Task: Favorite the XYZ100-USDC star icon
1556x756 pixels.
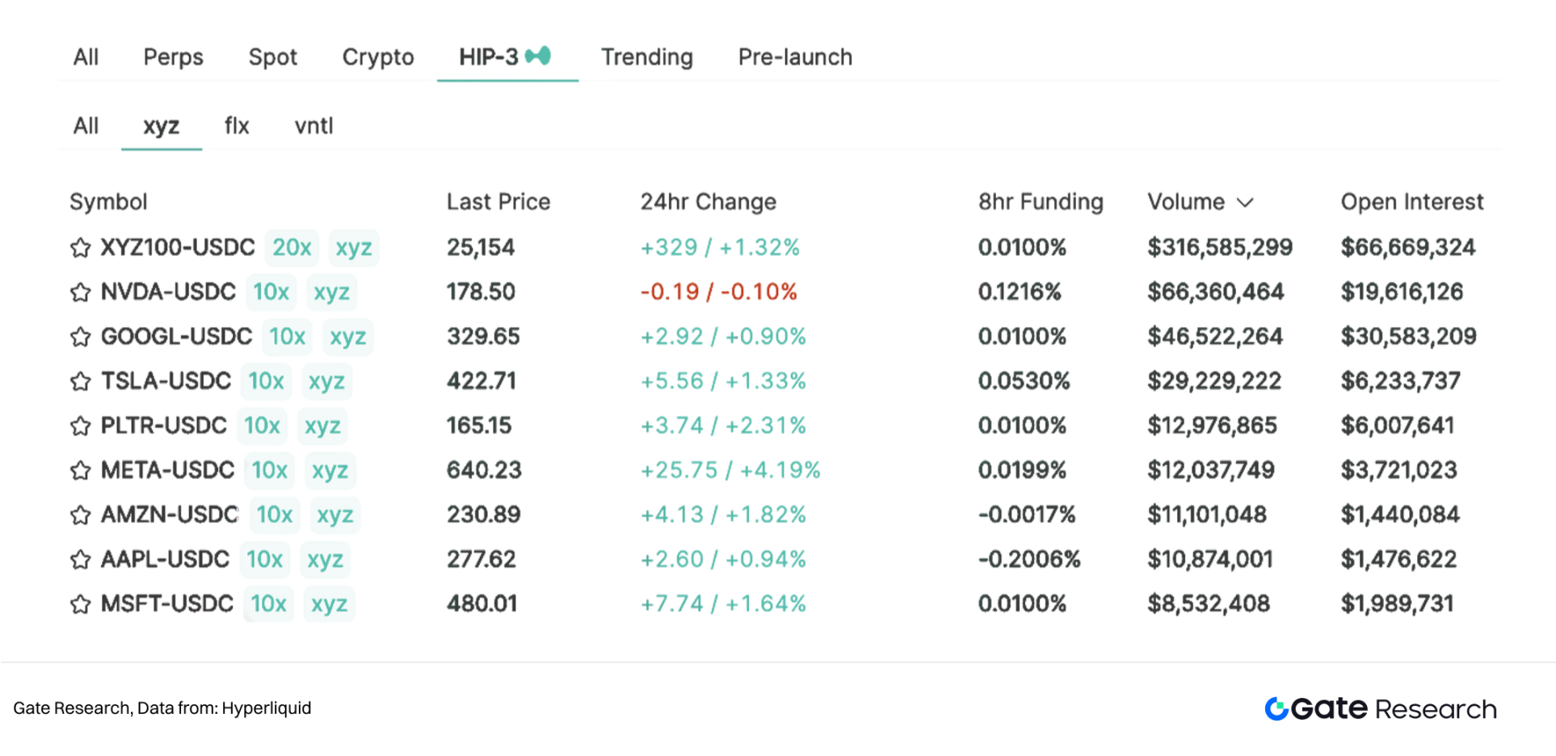Action: tap(80, 248)
